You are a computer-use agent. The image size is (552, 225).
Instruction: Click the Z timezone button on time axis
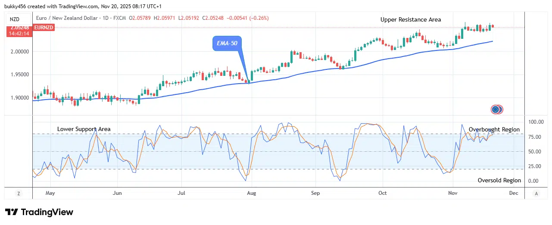click(19, 194)
